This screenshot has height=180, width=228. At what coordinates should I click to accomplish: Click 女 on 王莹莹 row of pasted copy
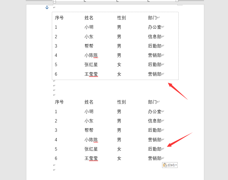(119, 158)
